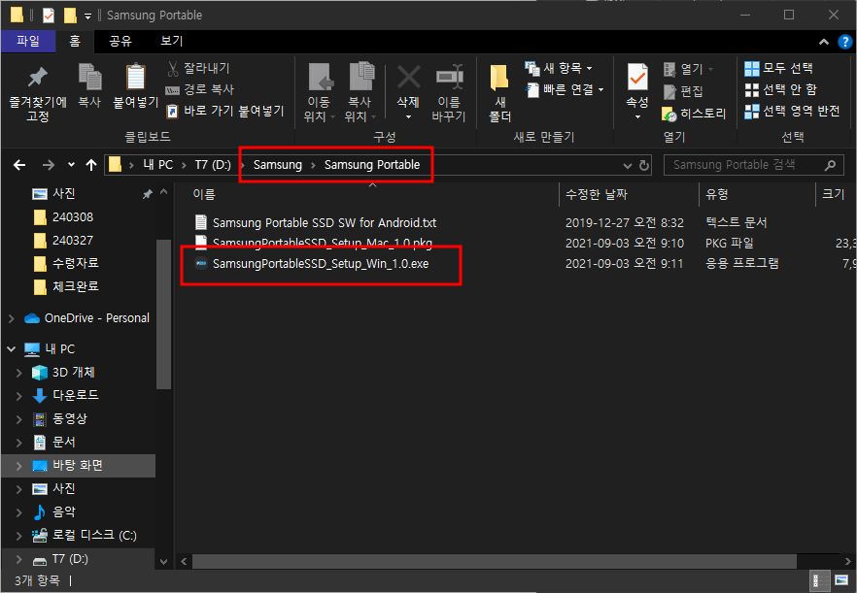This screenshot has height=593, width=857.
Task: Go up one folder level
Action: click(x=91, y=165)
